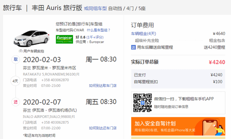Click the 超级补充全险 insurance line
The image size is (231, 139).
(147, 40)
